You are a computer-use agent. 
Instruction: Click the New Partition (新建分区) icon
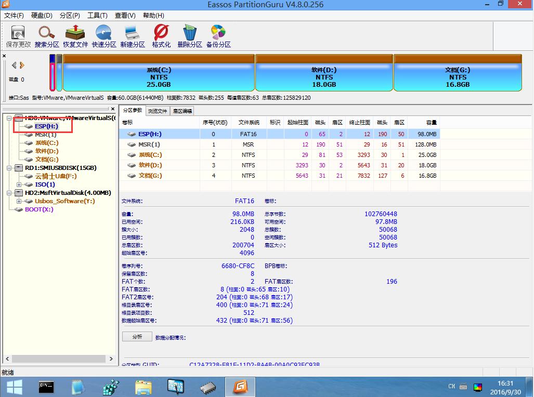(x=133, y=36)
